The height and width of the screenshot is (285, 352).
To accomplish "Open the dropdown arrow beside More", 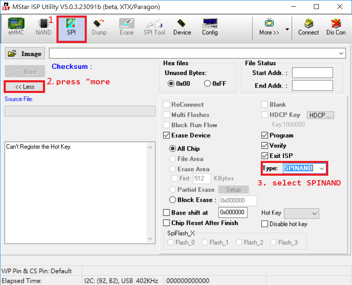I will [x=287, y=29].
